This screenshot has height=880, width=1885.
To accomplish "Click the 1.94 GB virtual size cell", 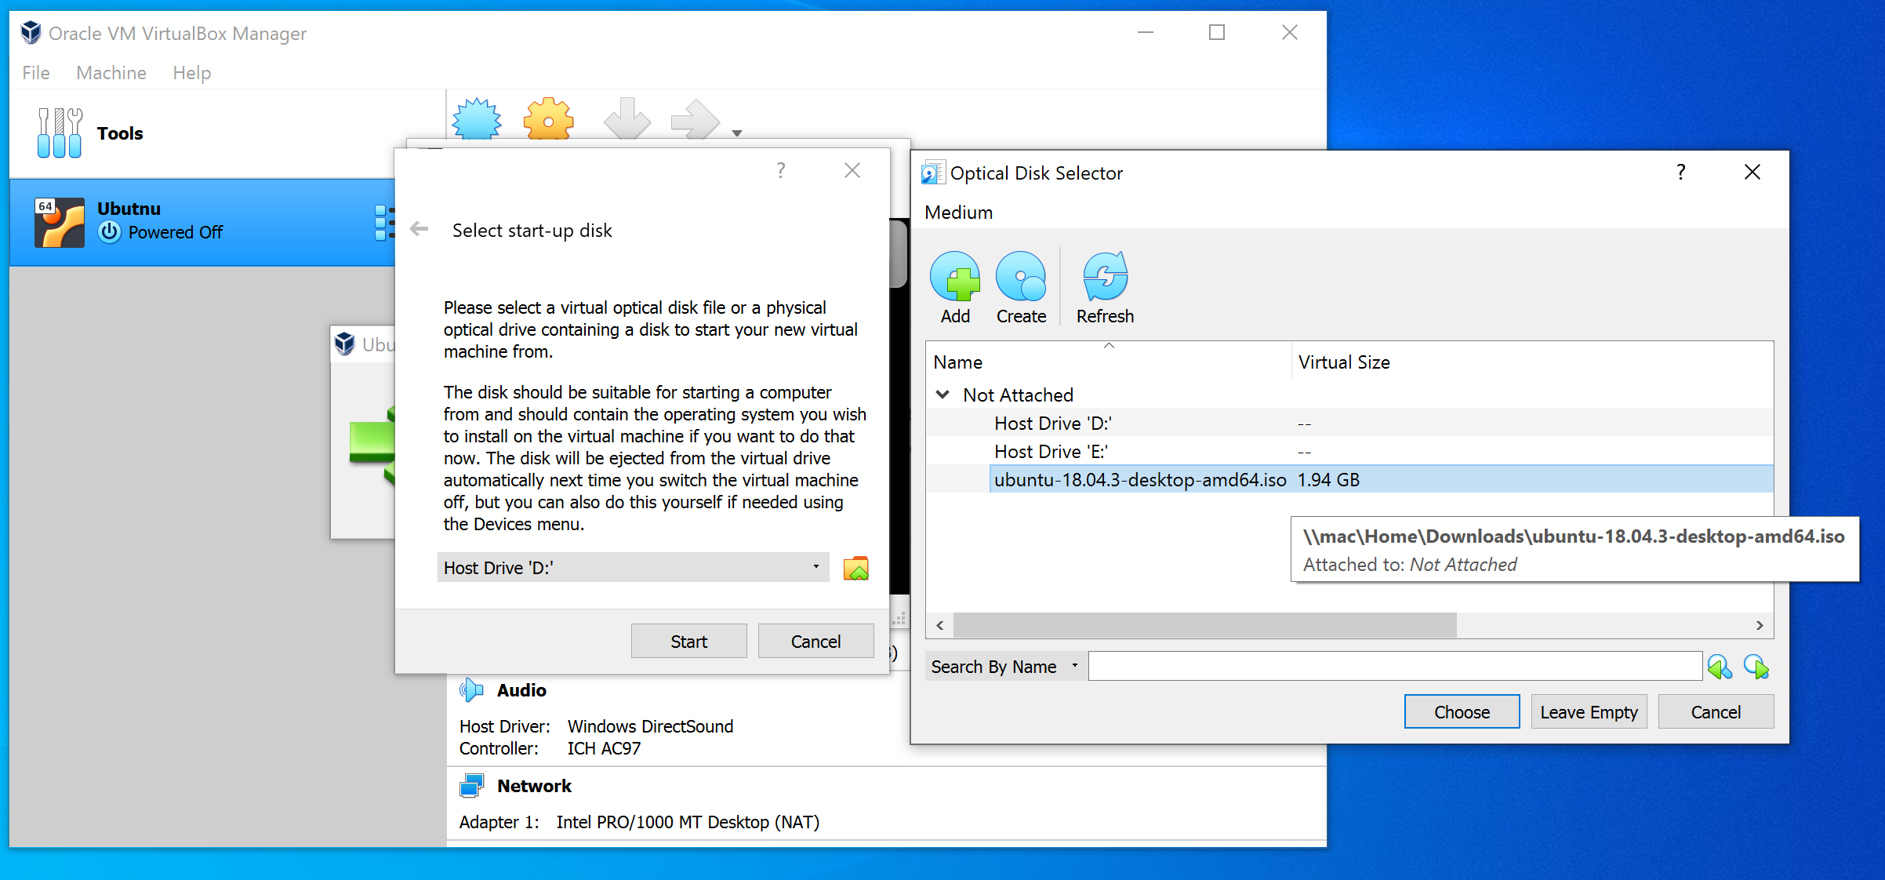I will (1328, 480).
